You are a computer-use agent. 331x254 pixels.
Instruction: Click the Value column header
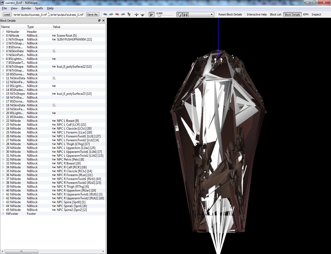point(79,27)
